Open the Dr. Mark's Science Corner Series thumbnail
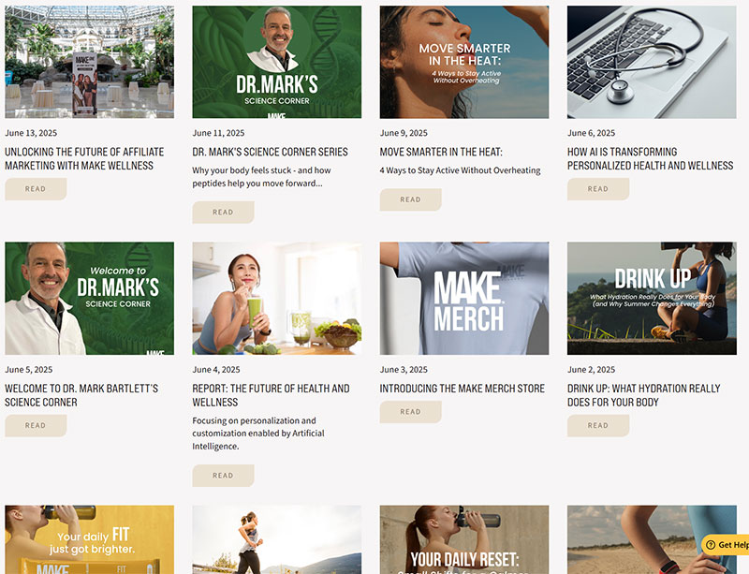 (277, 62)
